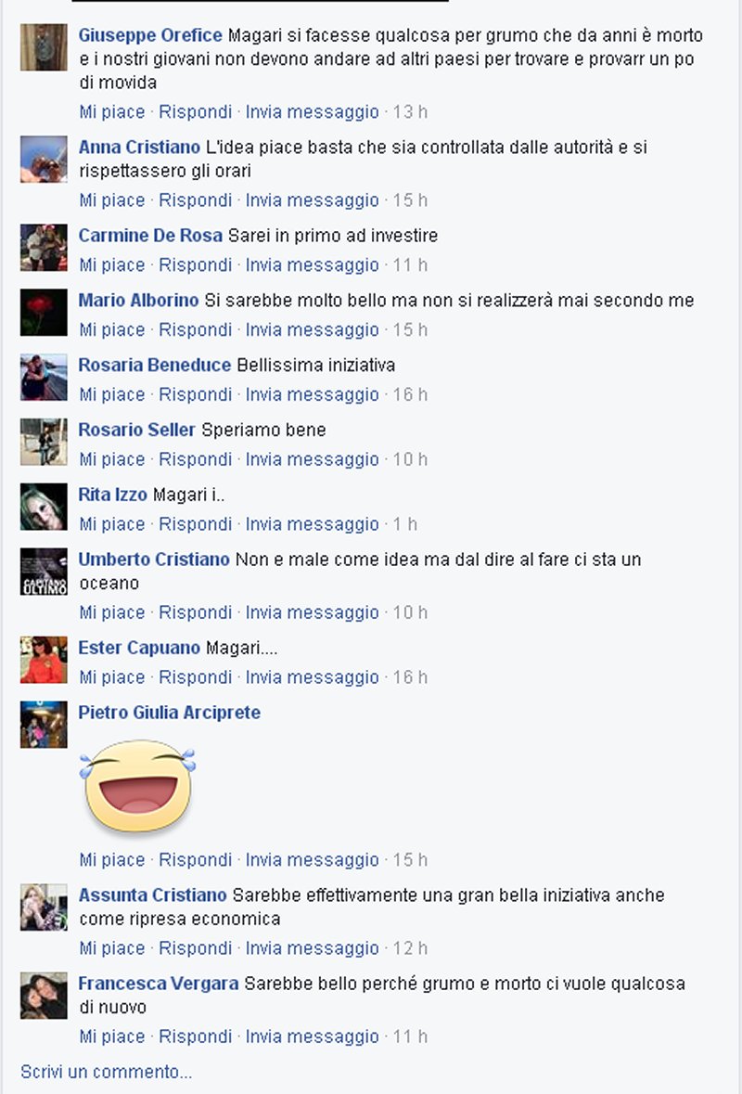Screen dimensions: 742x1094
Task: Like Pietro Giulia Arciprete's sticker comment
Action: pos(111,859)
